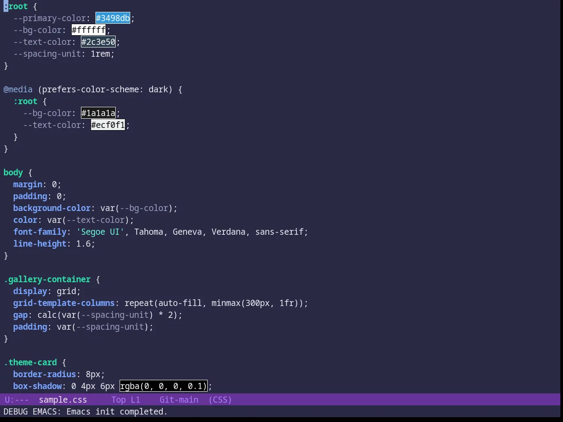Screen dimensions: 563x422
Task: Click the grid-template-columns property
Action: point(64,303)
